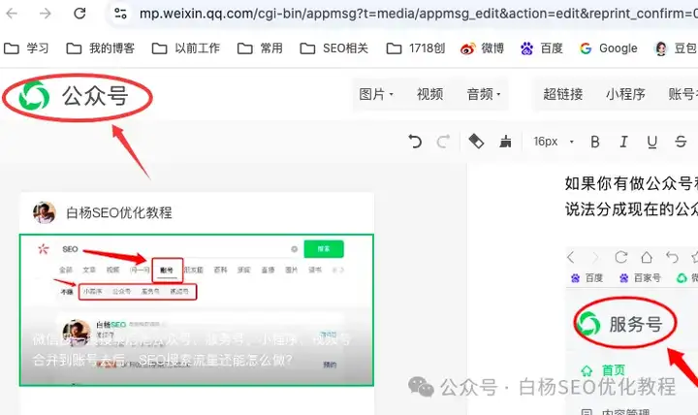Open the 学习 bookmark folder
Image resolution: width=698 pixels, height=415 pixels.
pos(26,48)
